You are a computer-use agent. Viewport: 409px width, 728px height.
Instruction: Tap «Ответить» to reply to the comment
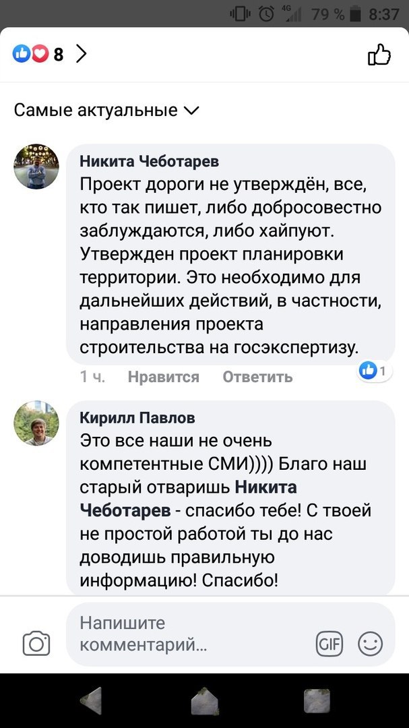click(257, 377)
